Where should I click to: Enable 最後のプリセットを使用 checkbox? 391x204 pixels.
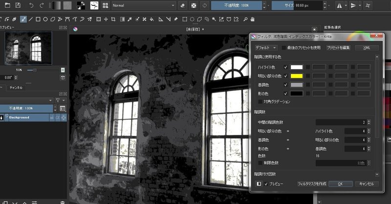click(284, 48)
